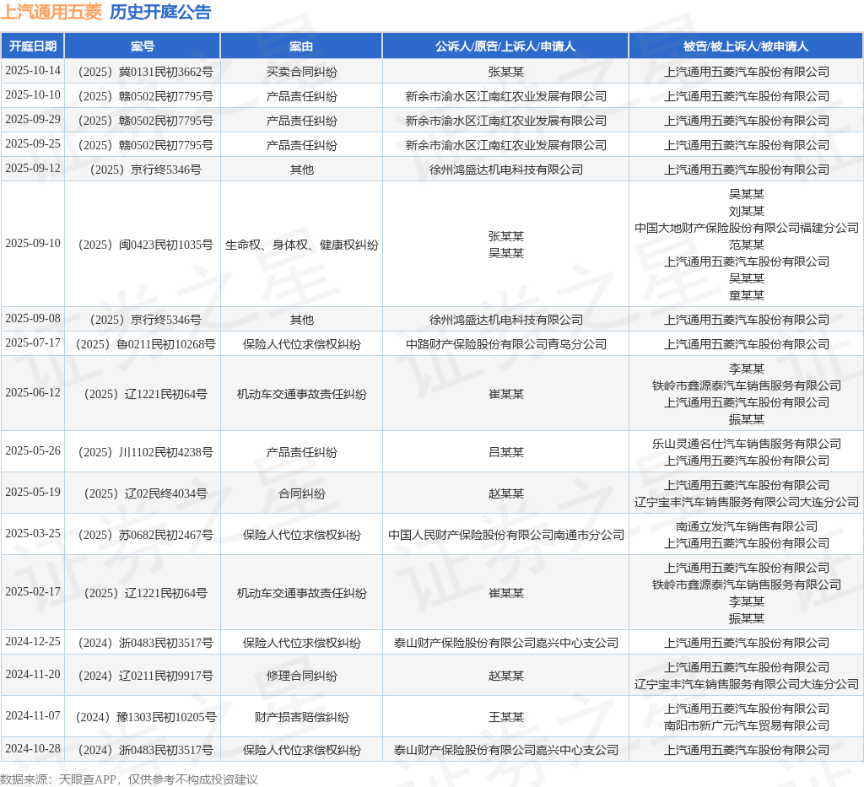
Task: Click date cell 2025-10-14
Action: pos(33,71)
